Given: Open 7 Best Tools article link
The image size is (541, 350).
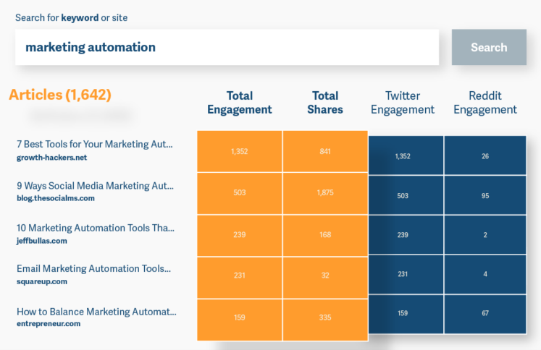Looking at the screenshot, I should pyautogui.click(x=95, y=144).
